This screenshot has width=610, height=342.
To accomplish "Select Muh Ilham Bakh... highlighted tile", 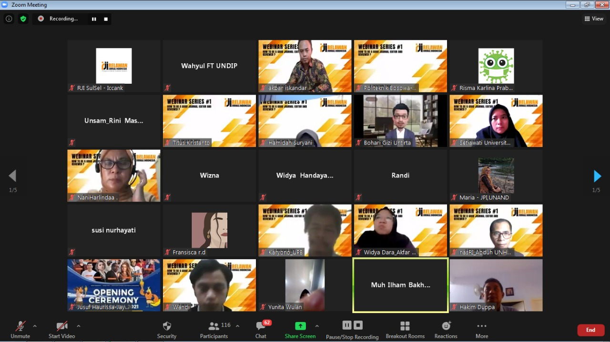I will click(x=400, y=285).
